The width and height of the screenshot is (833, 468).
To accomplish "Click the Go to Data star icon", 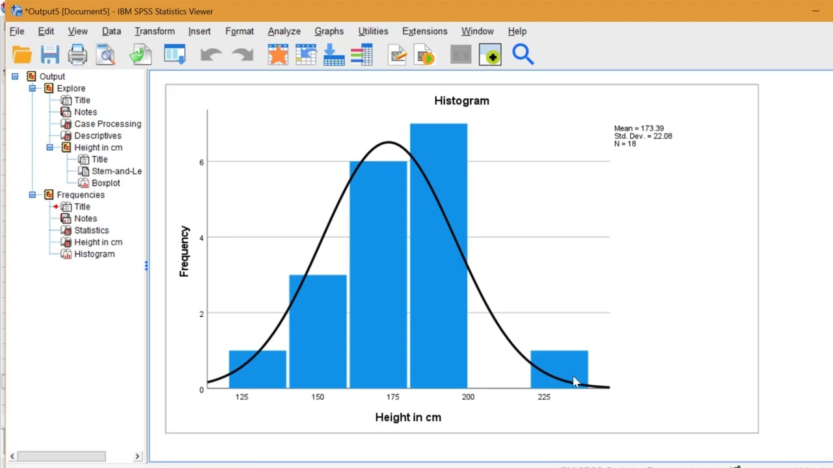I will point(278,55).
